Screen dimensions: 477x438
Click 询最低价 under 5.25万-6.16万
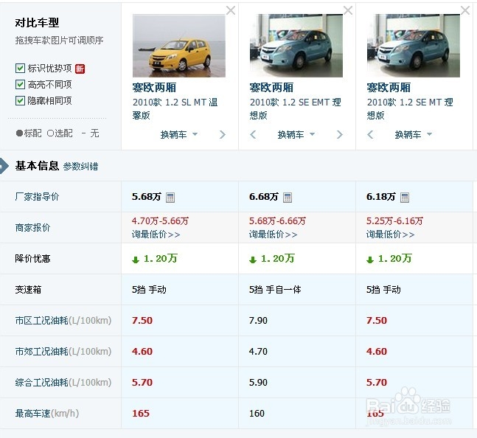390,234
